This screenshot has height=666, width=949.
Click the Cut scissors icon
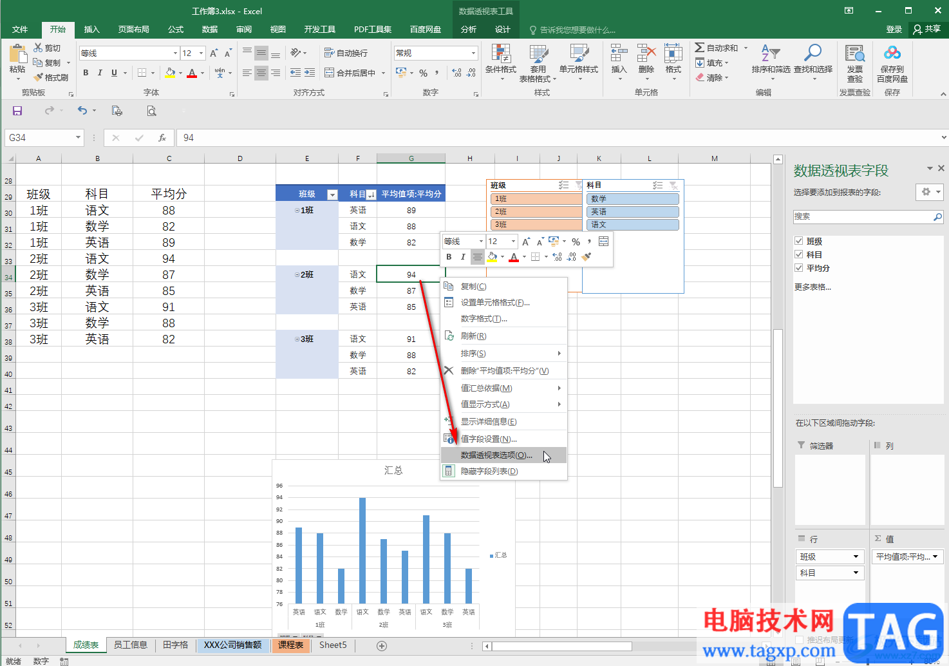tap(38, 48)
